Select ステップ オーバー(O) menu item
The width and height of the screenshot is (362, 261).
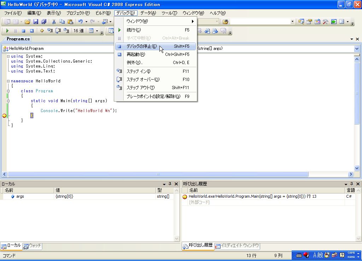click(x=156, y=80)
